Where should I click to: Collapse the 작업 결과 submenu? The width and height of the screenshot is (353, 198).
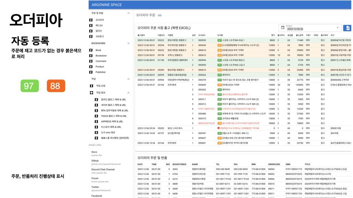click(x=128, y=93)
